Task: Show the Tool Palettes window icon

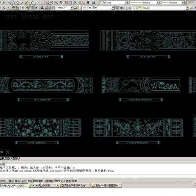Action: click(x=74, y=2)
